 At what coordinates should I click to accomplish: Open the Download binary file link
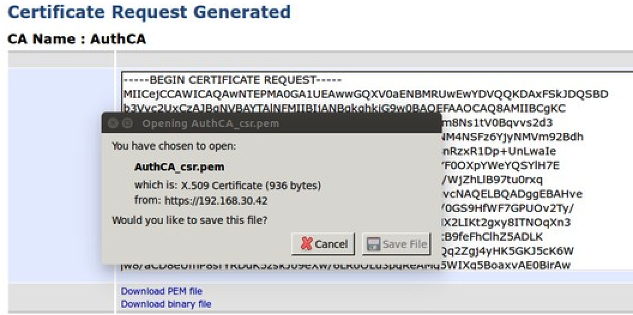click(x=165, y=304)
